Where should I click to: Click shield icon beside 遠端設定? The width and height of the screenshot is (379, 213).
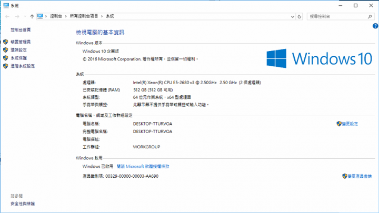[6, 50]
